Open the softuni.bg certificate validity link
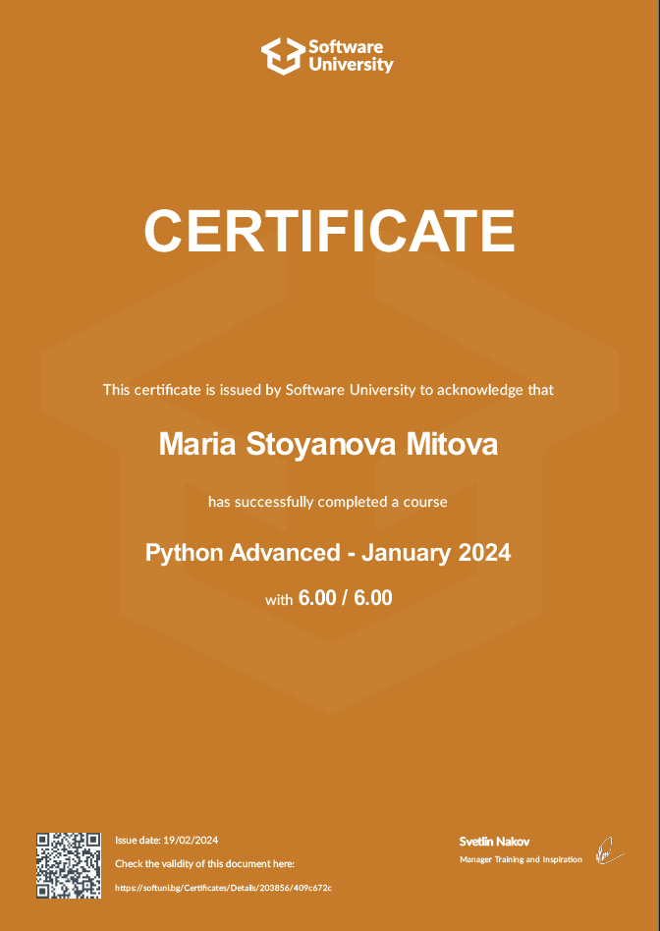Viewport: 660px width, 931px height. pos(223,888)
